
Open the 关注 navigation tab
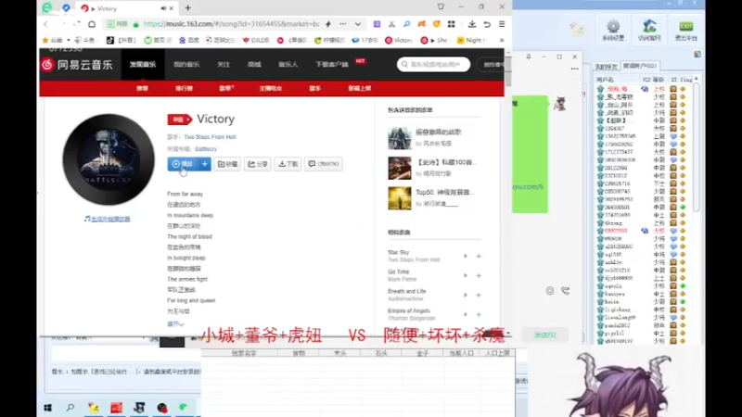pos(224,64)
